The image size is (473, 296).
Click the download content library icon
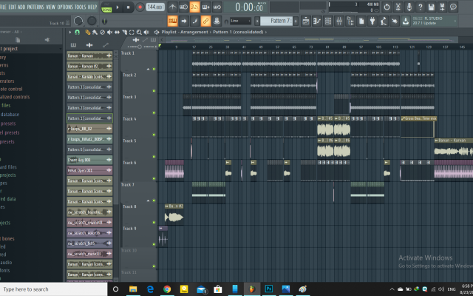[x=406, y=21]
